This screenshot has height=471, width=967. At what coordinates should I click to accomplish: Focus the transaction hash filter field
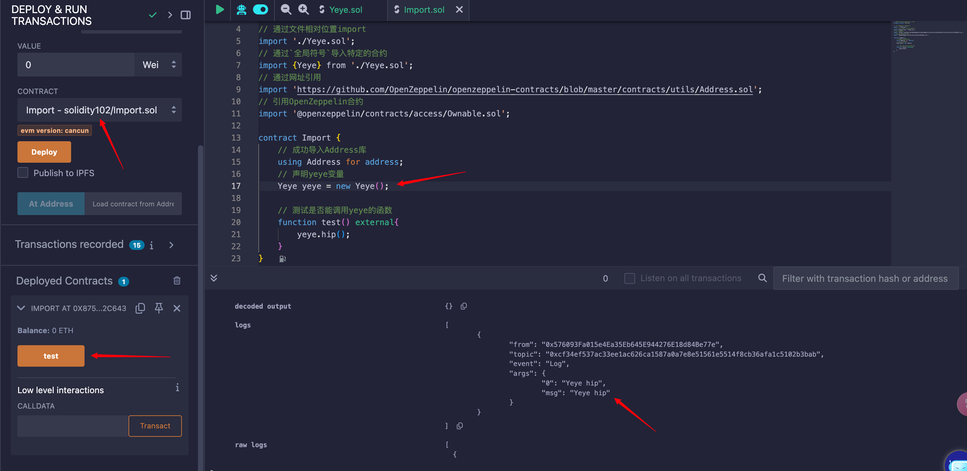866,278
